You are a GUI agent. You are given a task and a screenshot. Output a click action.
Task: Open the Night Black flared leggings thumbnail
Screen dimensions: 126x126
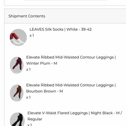coord(17,119)
